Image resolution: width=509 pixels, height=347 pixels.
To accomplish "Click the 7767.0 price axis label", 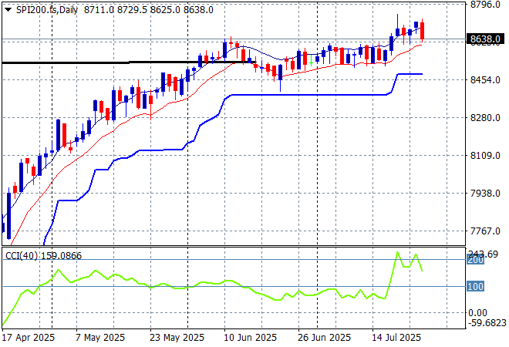I will pyautogui.click(x=486, y=231).
